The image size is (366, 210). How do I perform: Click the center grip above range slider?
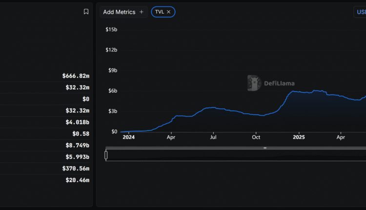(x=265, y=147)
